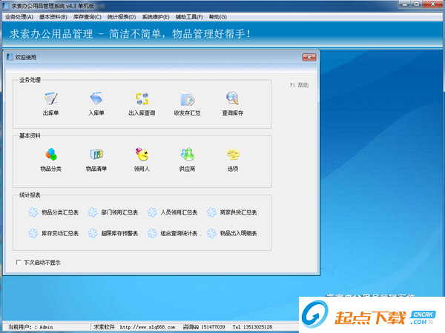Open 物品清单 binders icon
This screenshot has height=333, width=445.
(96, 154)
